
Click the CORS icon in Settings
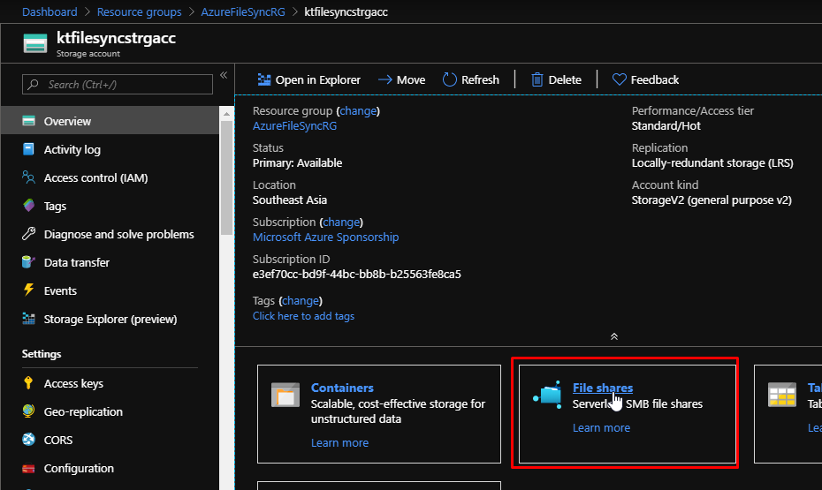[x=29, y=439]
